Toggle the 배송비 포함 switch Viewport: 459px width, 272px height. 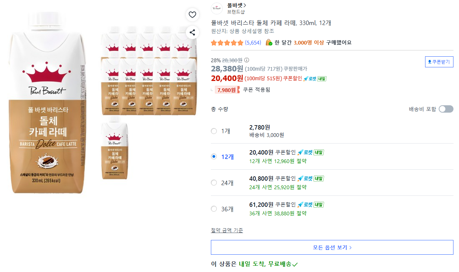446,109
